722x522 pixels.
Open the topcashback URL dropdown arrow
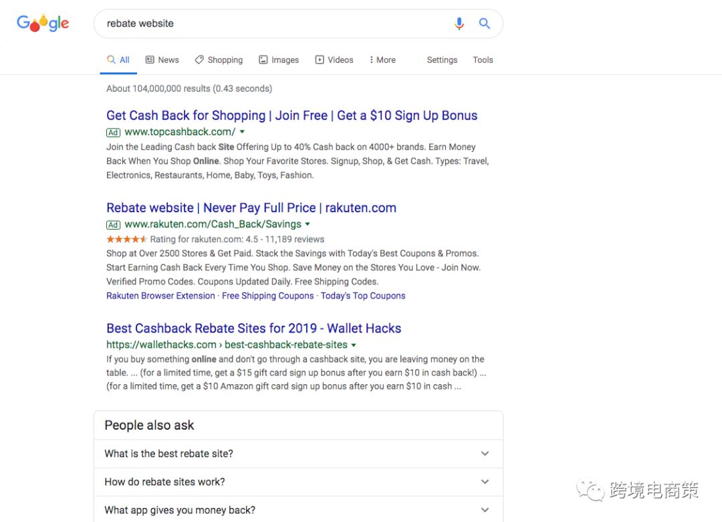click(242, 132)
